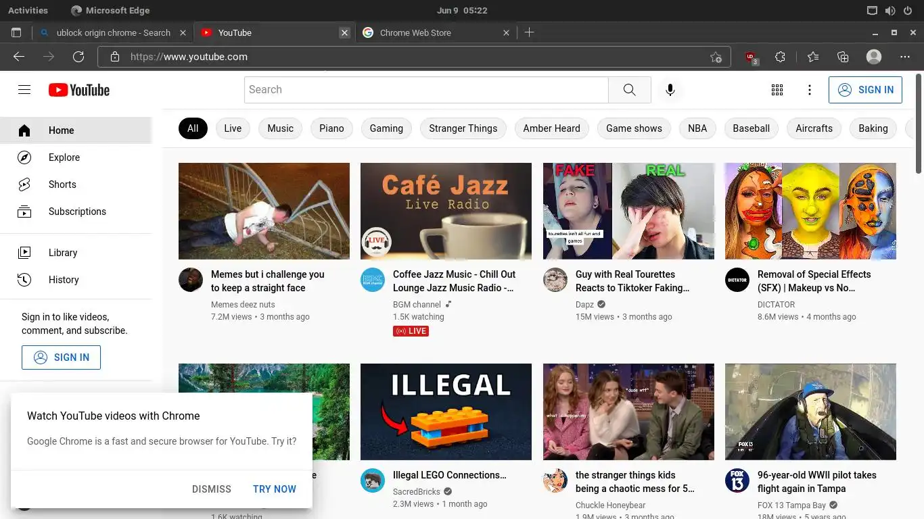The height and width of the screenshot is (519, 924).
Task: Add a new browser tab
Action: pyautogui.click(x=529, y=32)
